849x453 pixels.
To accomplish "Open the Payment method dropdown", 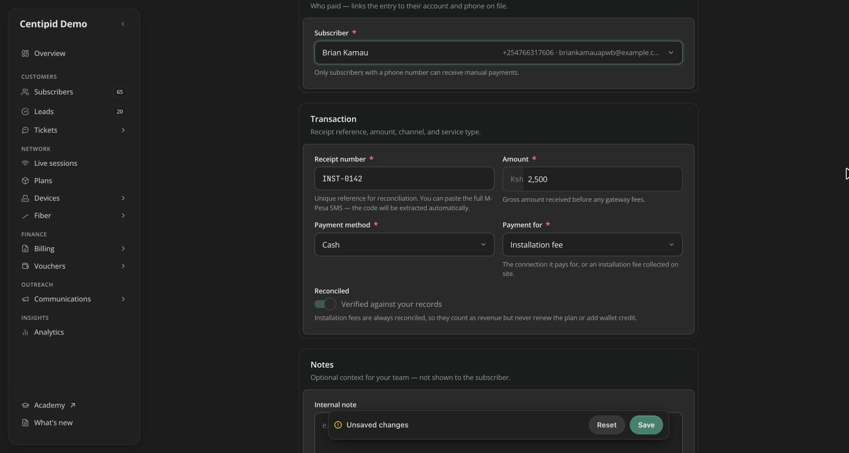I will 404,244.
